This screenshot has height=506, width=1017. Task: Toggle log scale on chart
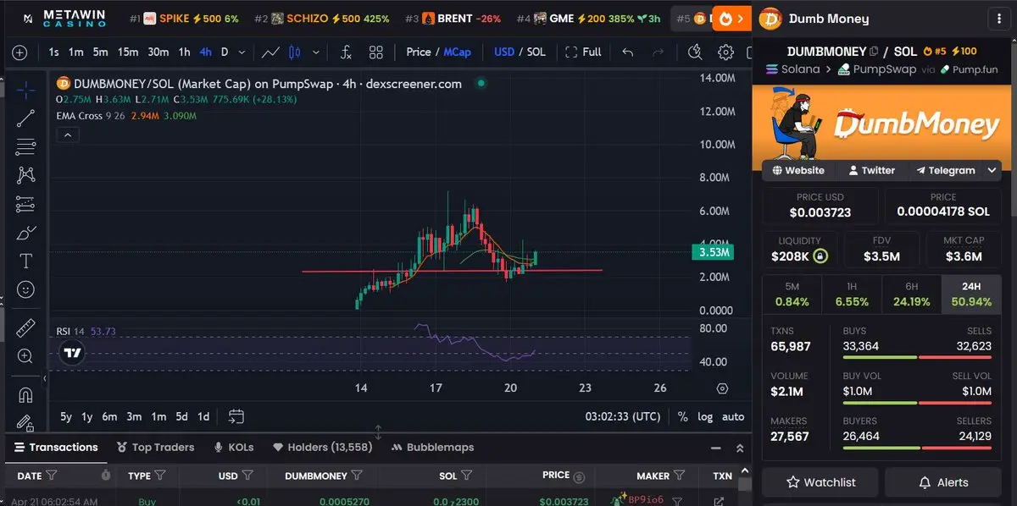pos(705,416)
